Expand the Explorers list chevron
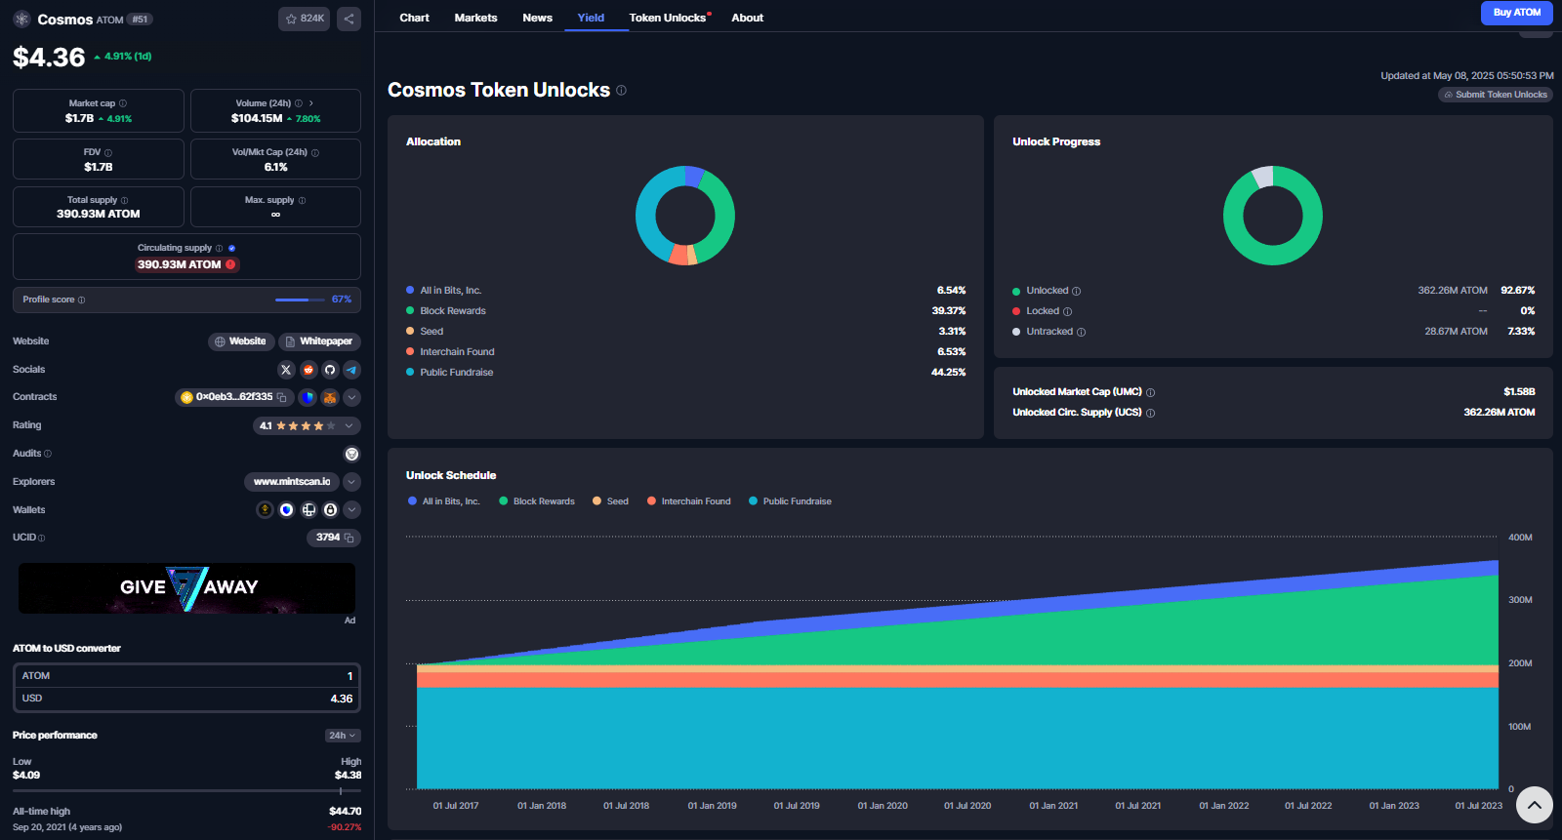The width and height of the screenshot is (1562, 840). tap(352, 482)
